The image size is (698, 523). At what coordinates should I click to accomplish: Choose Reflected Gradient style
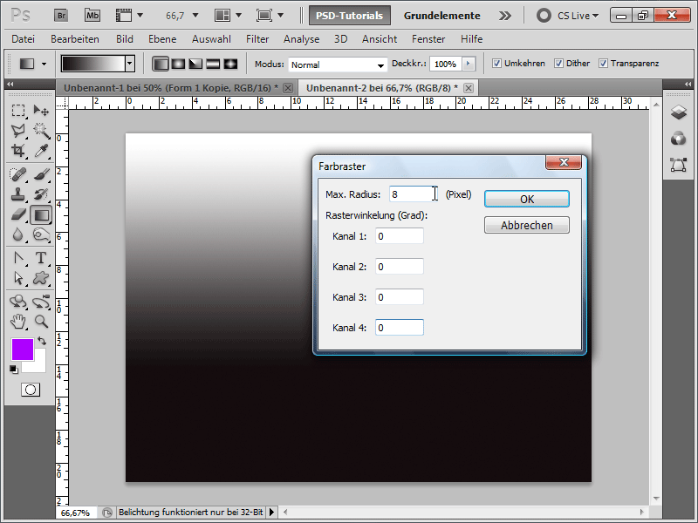[213, 64]
